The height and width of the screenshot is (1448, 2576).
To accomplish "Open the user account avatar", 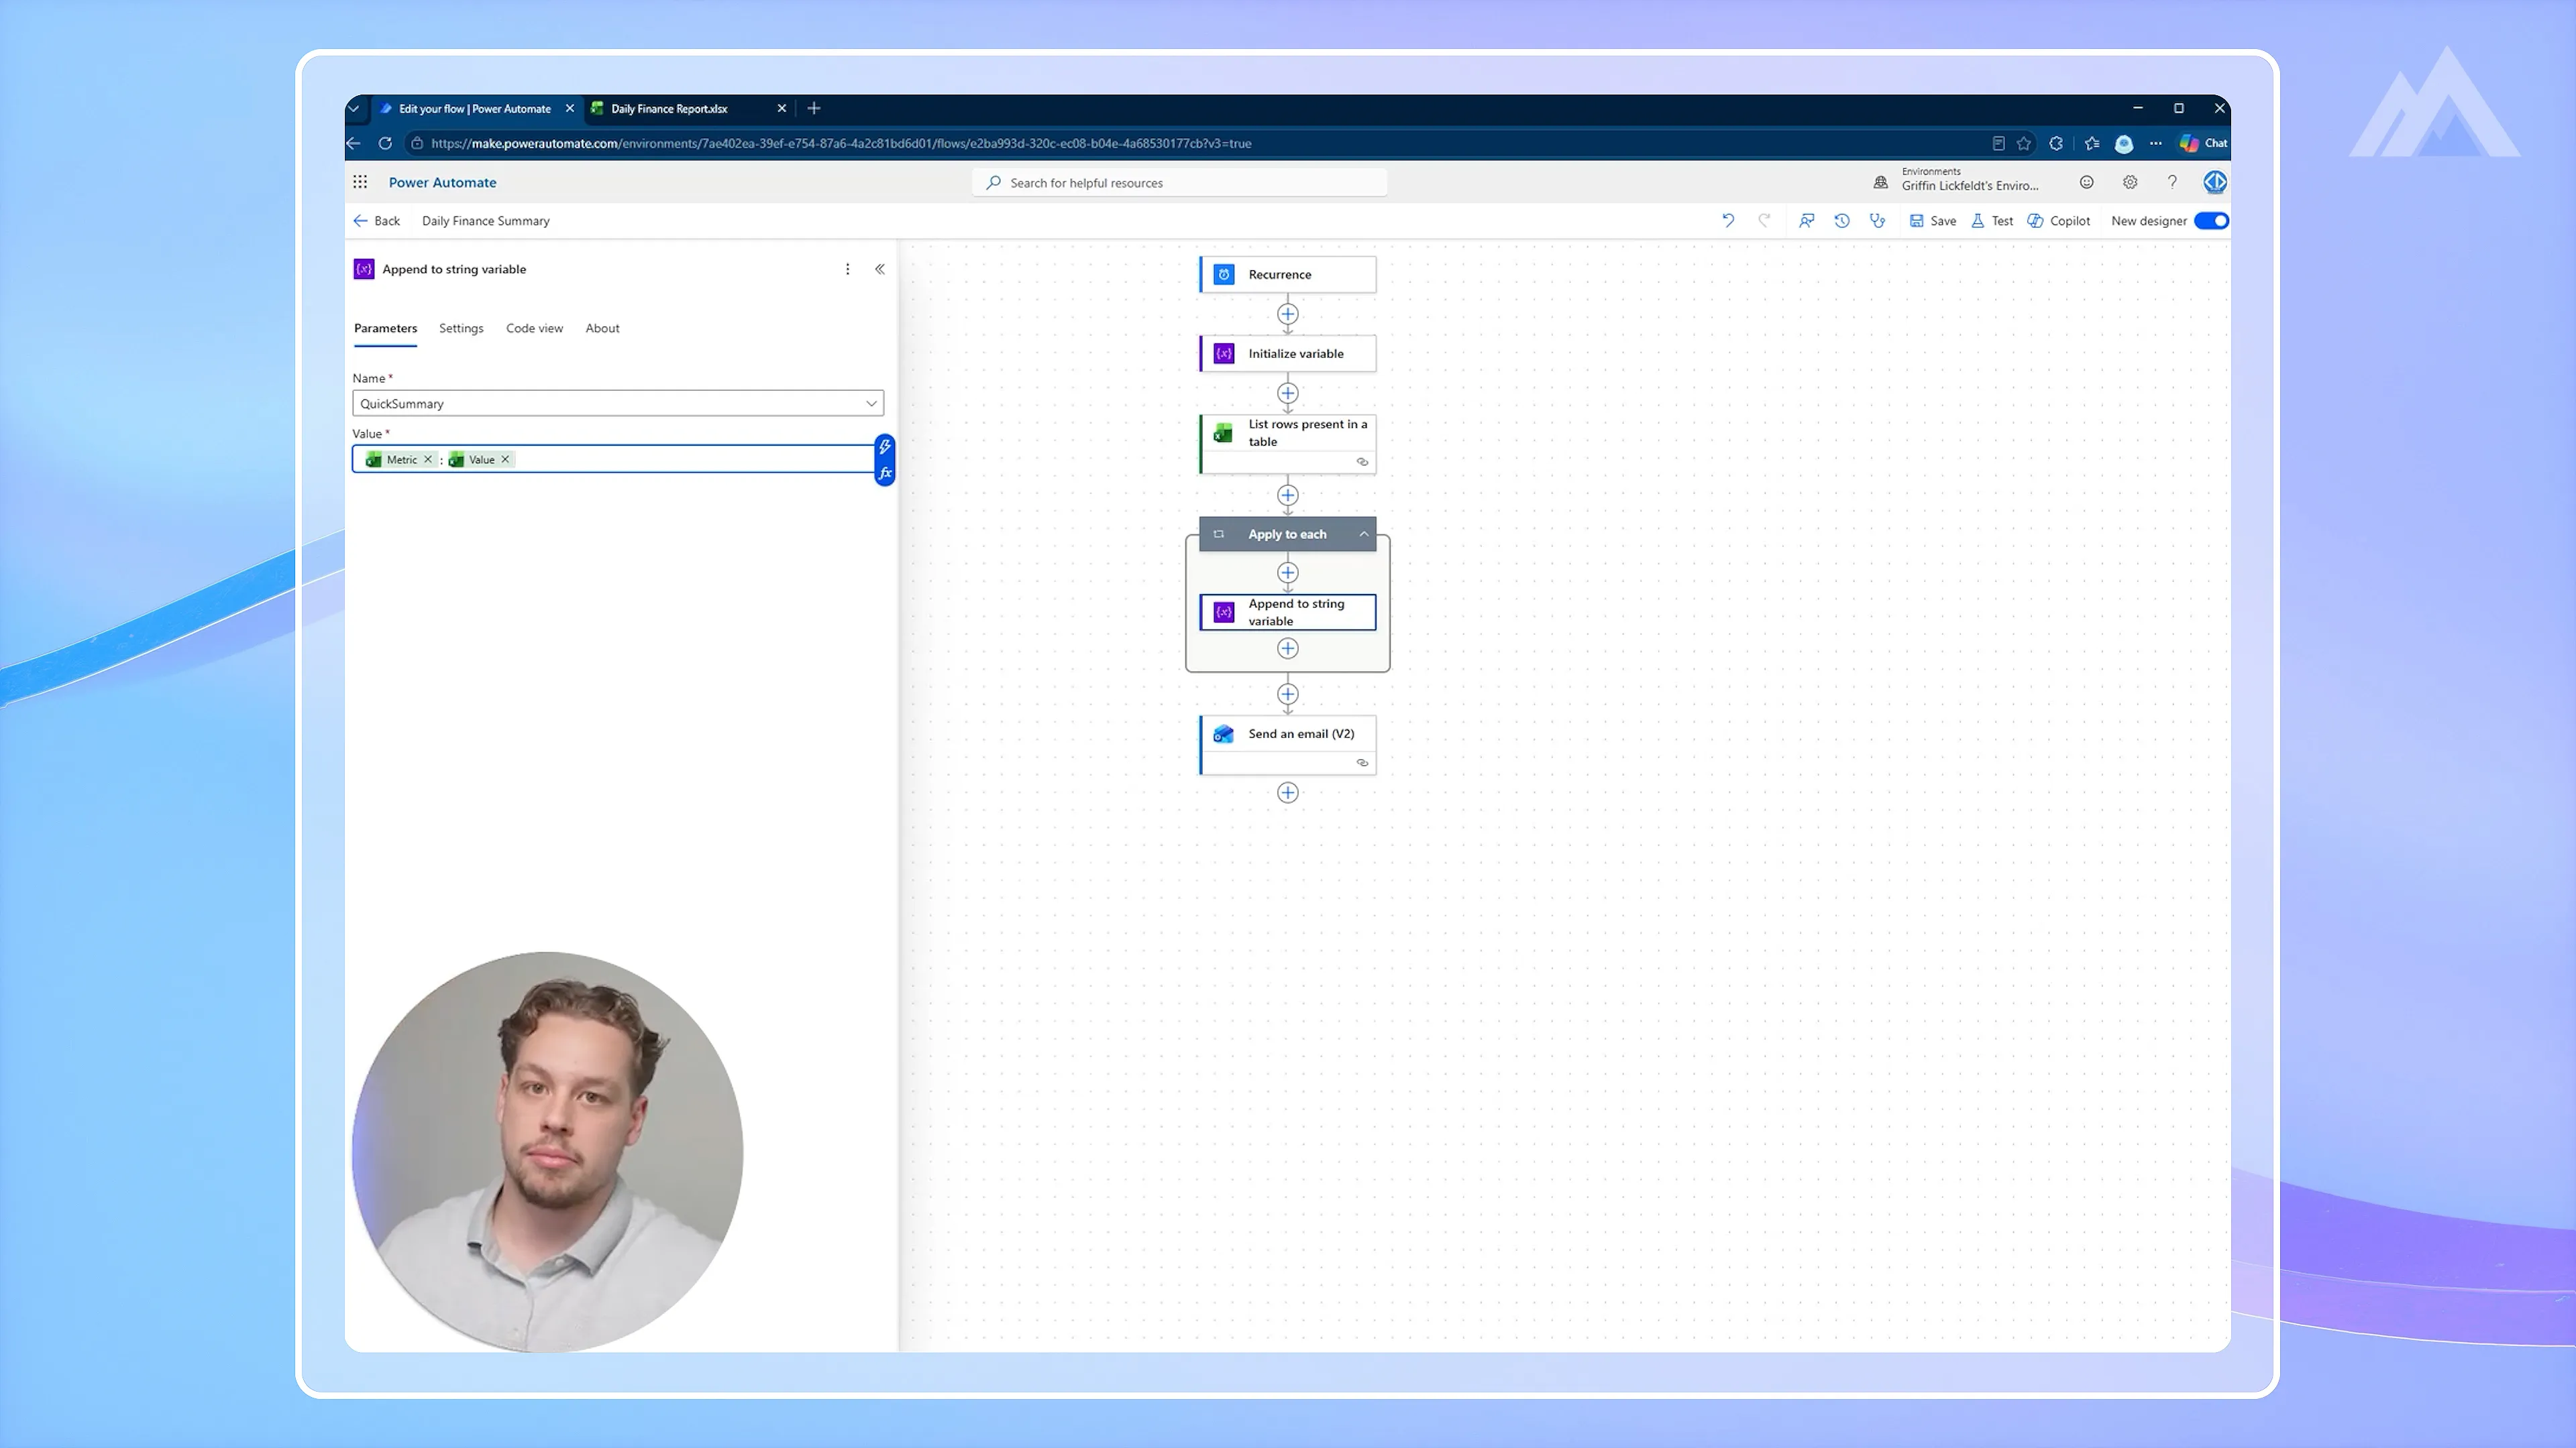I will click(2214, 182).
